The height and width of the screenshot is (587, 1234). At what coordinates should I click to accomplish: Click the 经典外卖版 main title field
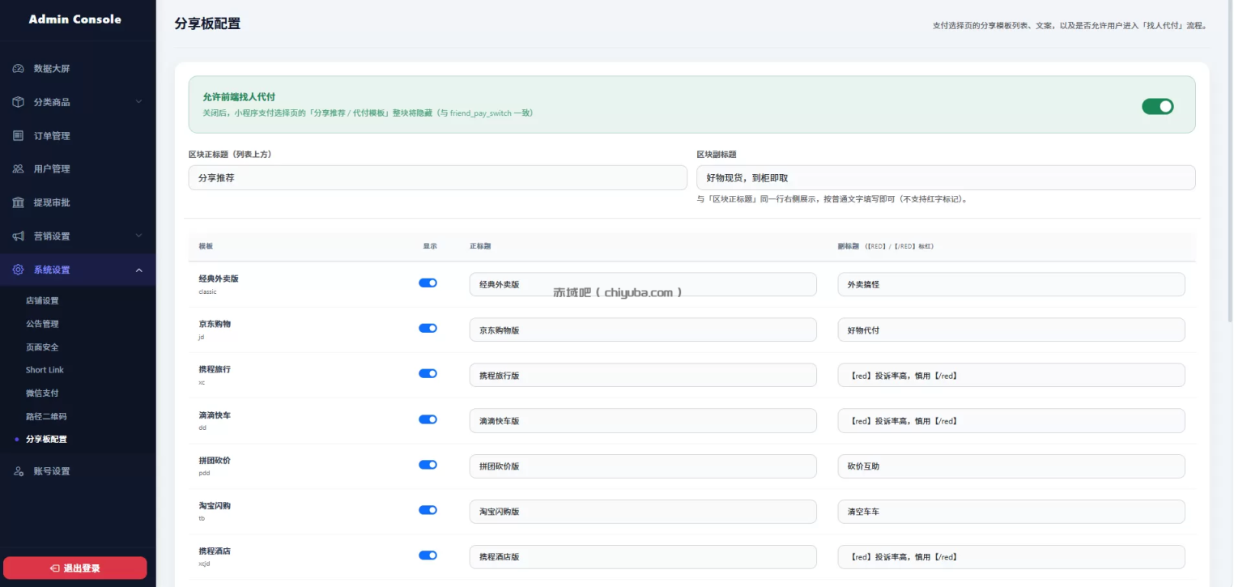pos(643,284)
